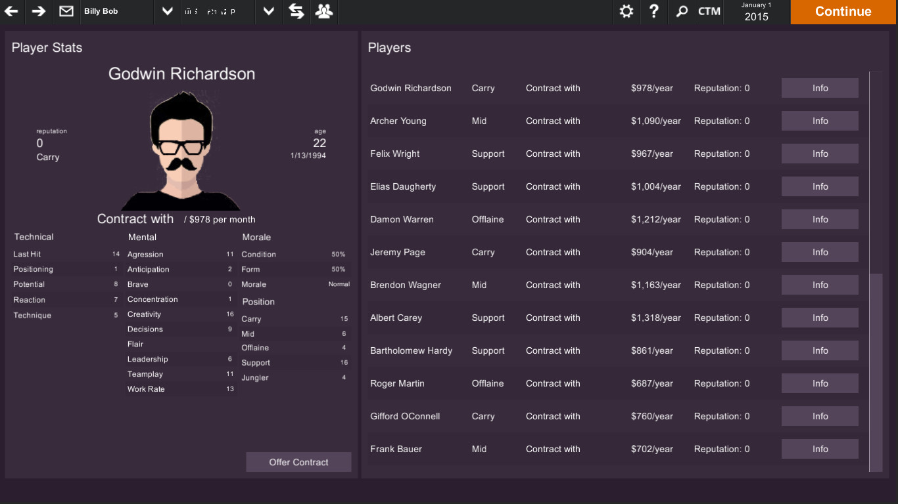Click the search magnifier icon
This screenshot has height=504, width=898.
[x=681, y=11]
